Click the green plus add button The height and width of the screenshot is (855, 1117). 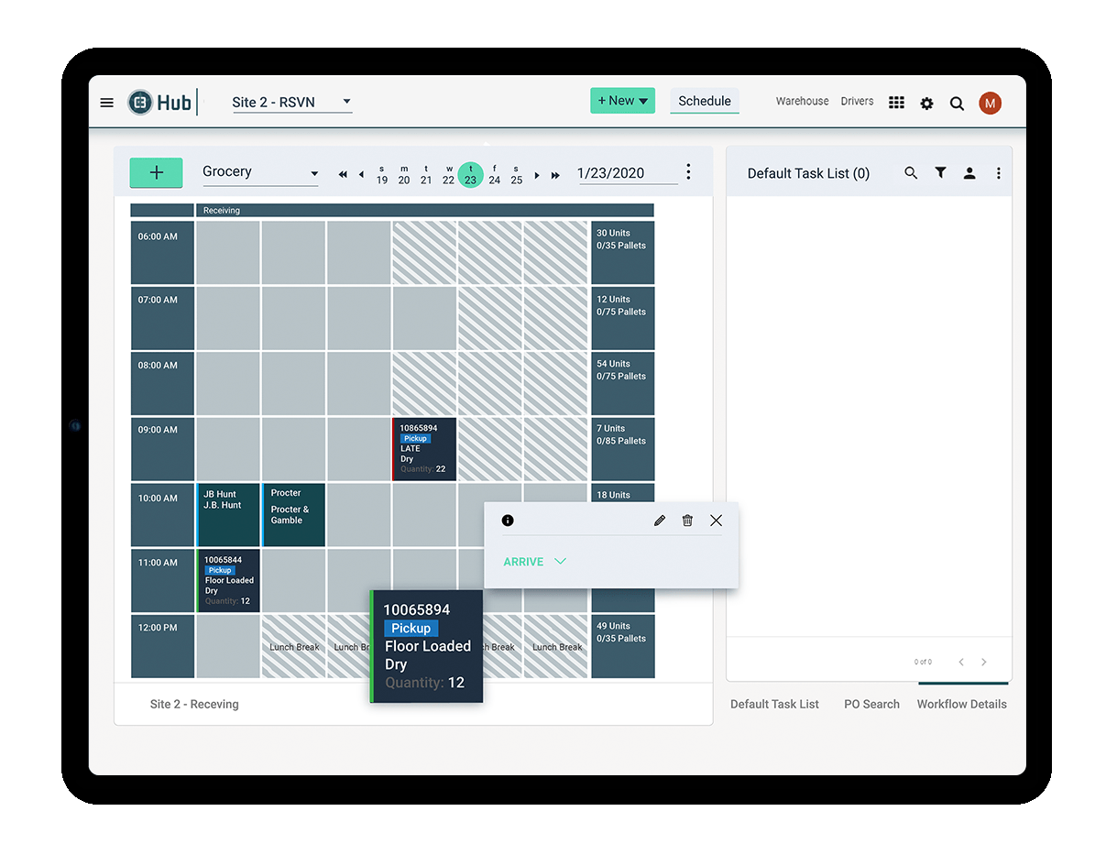pyautogui.click(x=156, y=172)
